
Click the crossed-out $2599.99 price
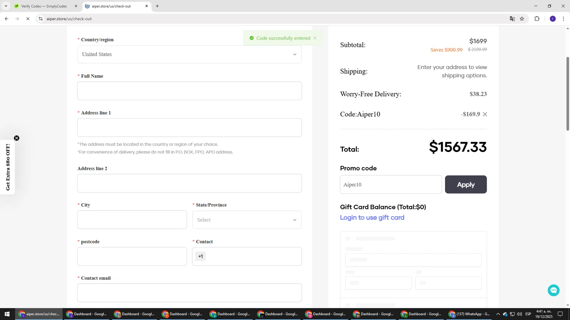point(477,50)
